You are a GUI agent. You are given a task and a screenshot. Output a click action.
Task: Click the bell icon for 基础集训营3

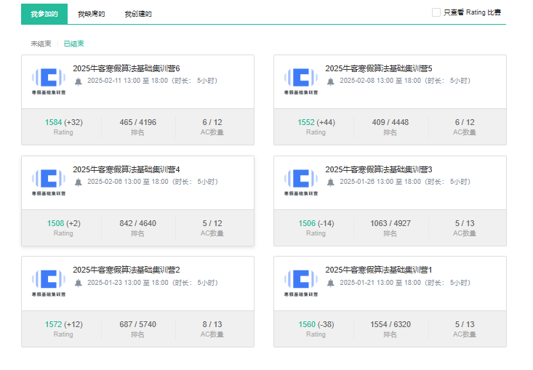[x=331, y=182]
